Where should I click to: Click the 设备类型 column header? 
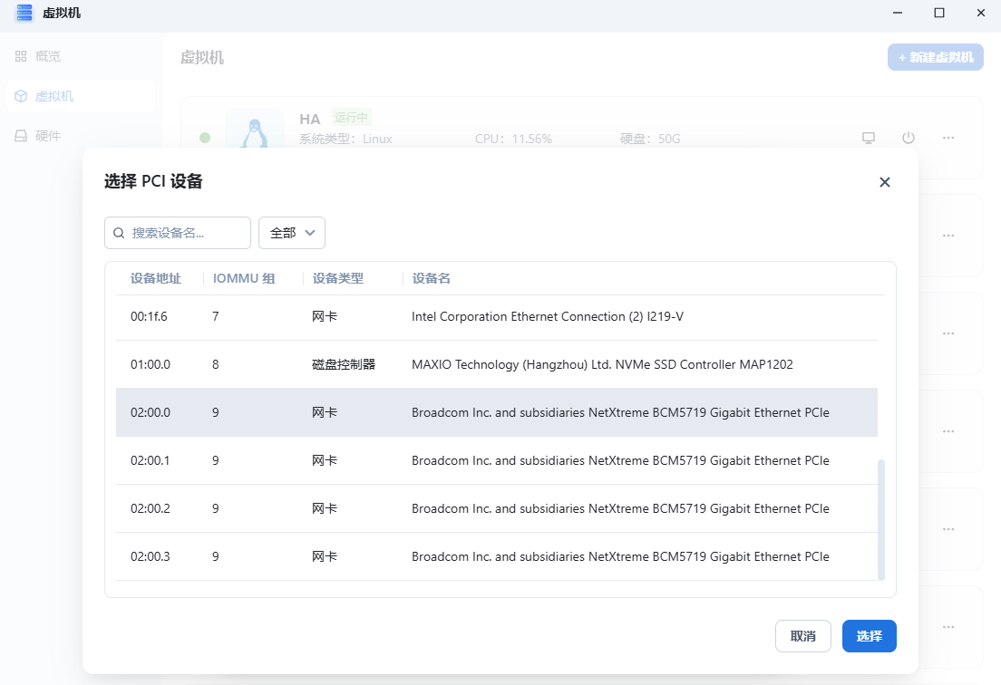click(x=337, y=279)
